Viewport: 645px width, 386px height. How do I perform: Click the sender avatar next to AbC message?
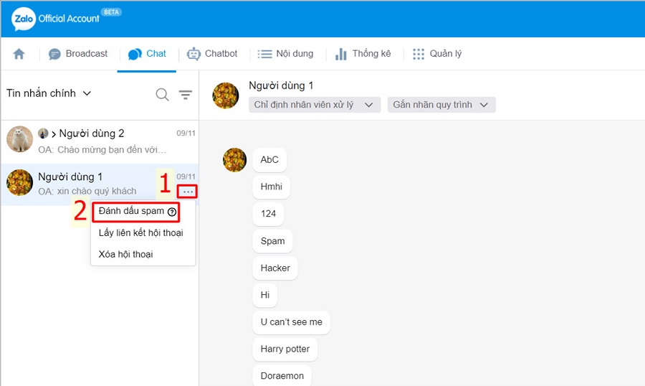pos(234,160)
